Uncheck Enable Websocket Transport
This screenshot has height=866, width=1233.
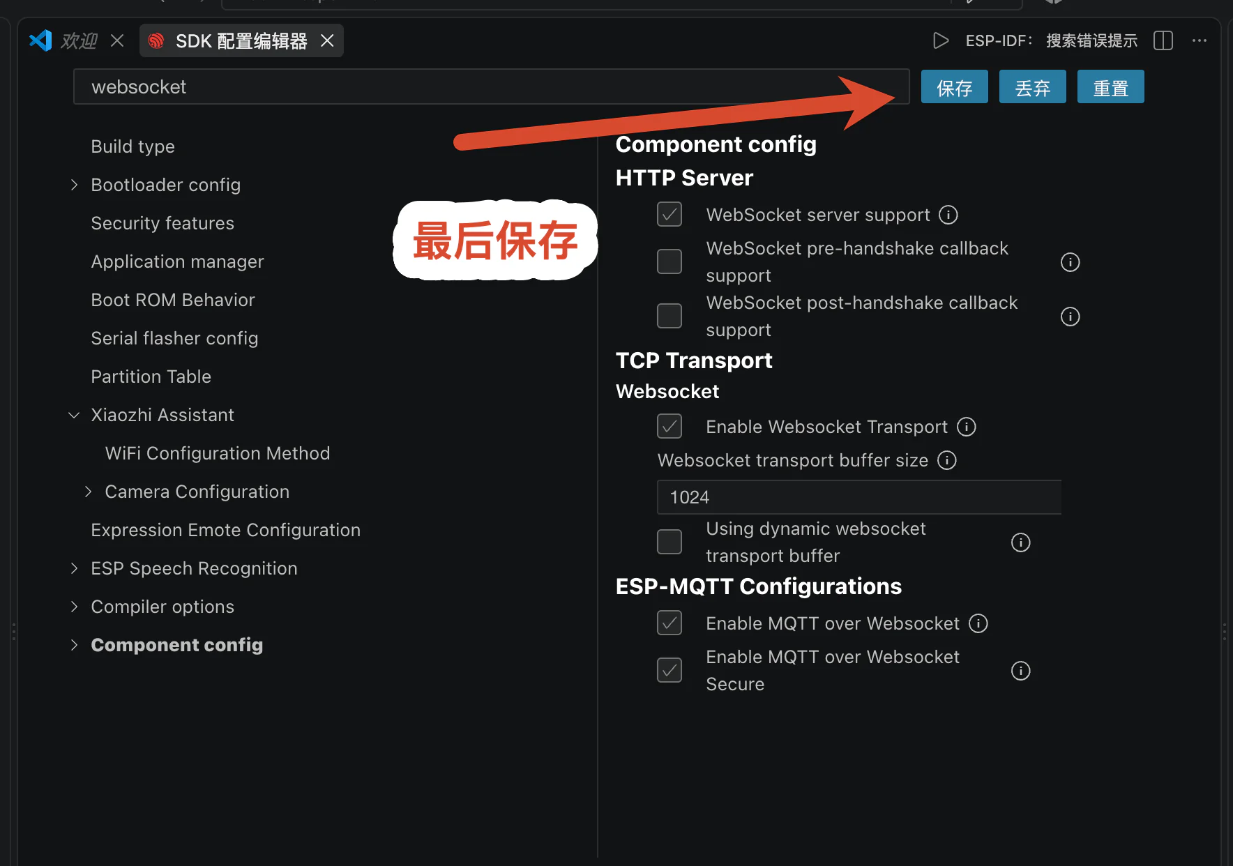tap(670, 426)
